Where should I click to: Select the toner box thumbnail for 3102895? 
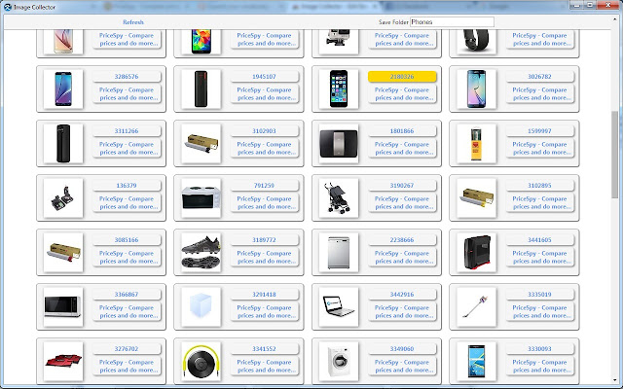[x=476, y=197]
